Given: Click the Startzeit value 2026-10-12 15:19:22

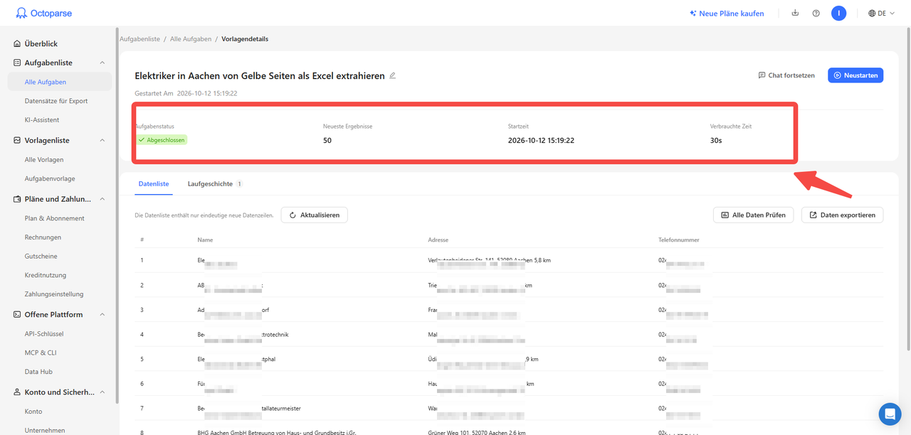Looking at the screenshot, I should point(541,141).
